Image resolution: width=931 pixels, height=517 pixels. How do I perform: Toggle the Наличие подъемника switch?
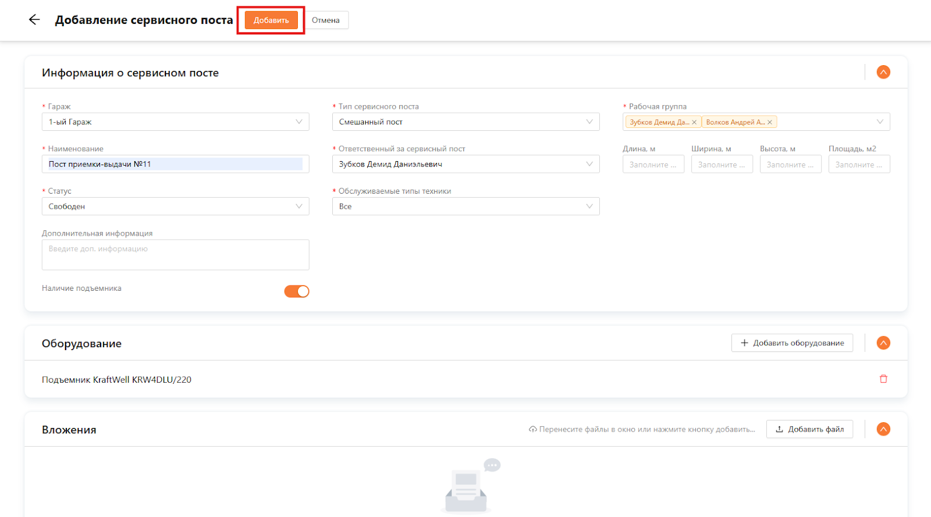[296, 291]
